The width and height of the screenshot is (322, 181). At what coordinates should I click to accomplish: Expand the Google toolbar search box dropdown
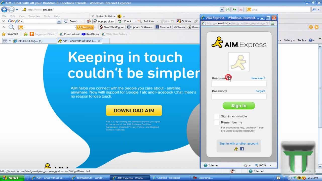pyautogui.click(x=59, y=21)
